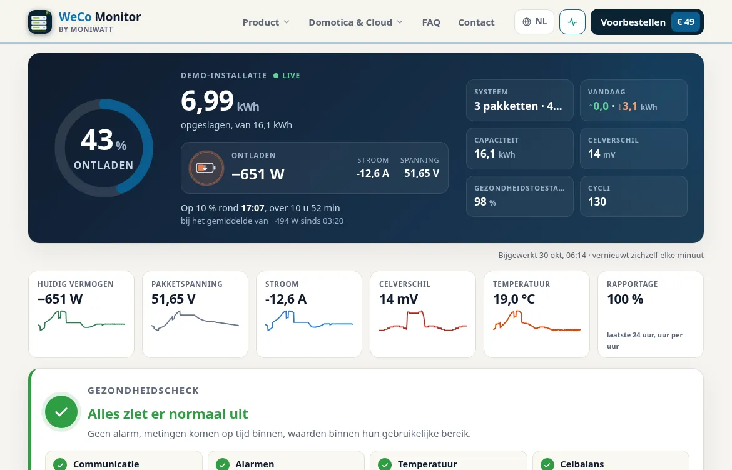Click the green check icon beside Celbalans
This screenshot has width=732, height=470.
tap(547, 464)
